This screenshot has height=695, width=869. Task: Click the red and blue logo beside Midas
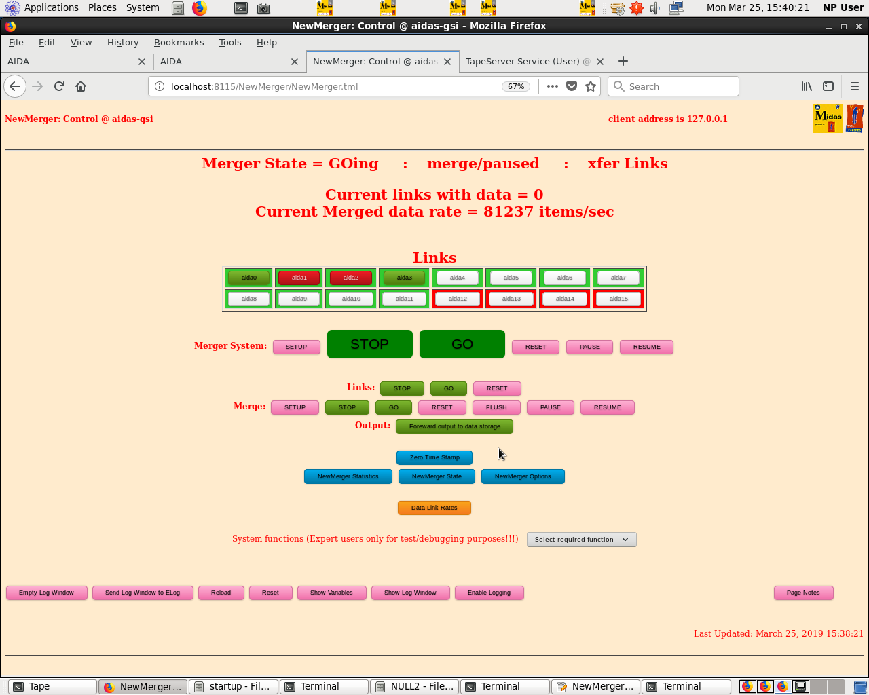click(855, 118)
